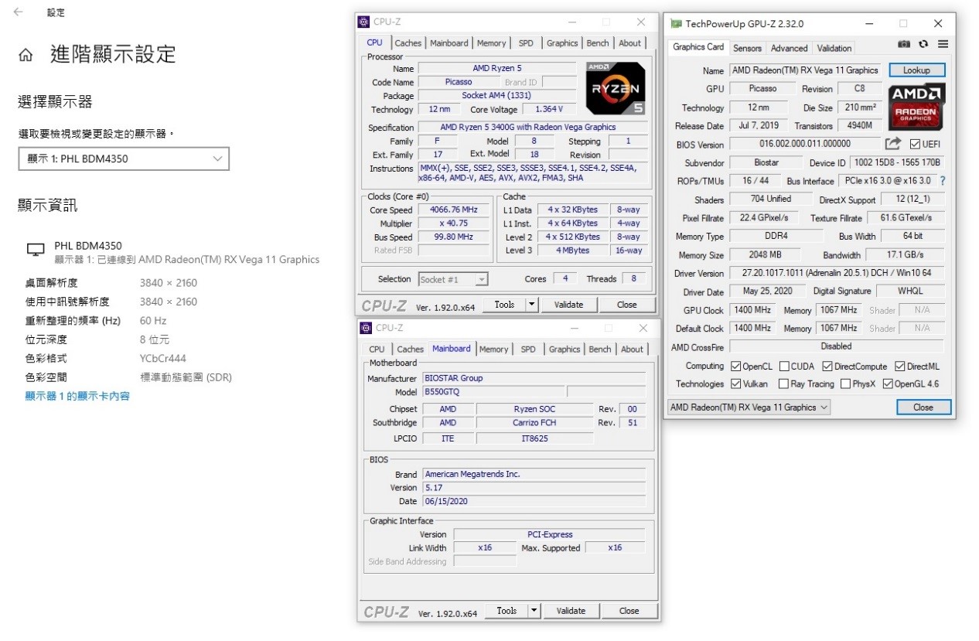Click the Close button in GPU-Z
The image size is (979, 641).
pos(923,407)
